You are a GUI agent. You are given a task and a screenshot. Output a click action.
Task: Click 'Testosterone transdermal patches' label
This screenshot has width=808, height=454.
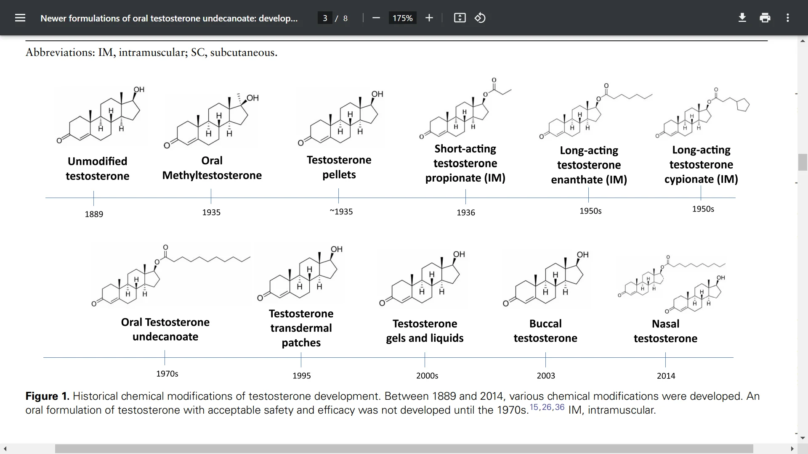301,328
